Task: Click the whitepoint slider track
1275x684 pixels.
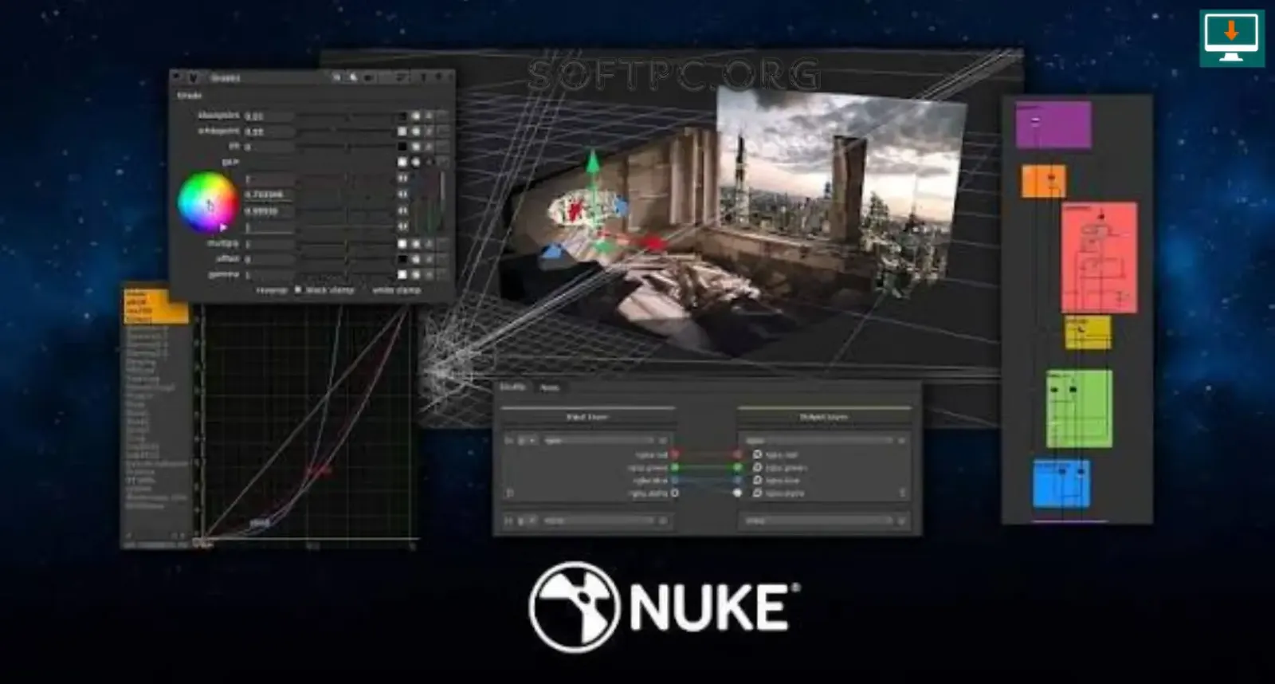Action: [345, 131]
